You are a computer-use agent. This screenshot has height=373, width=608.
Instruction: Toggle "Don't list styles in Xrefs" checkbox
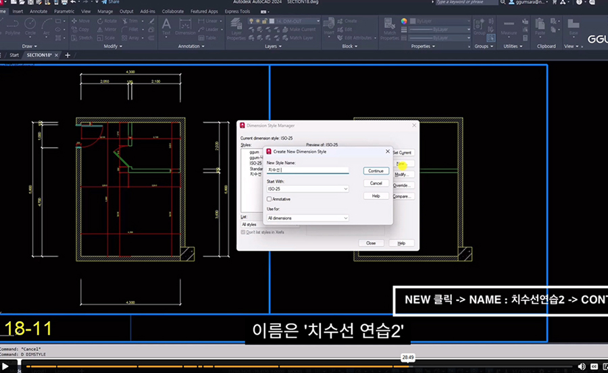244,232
